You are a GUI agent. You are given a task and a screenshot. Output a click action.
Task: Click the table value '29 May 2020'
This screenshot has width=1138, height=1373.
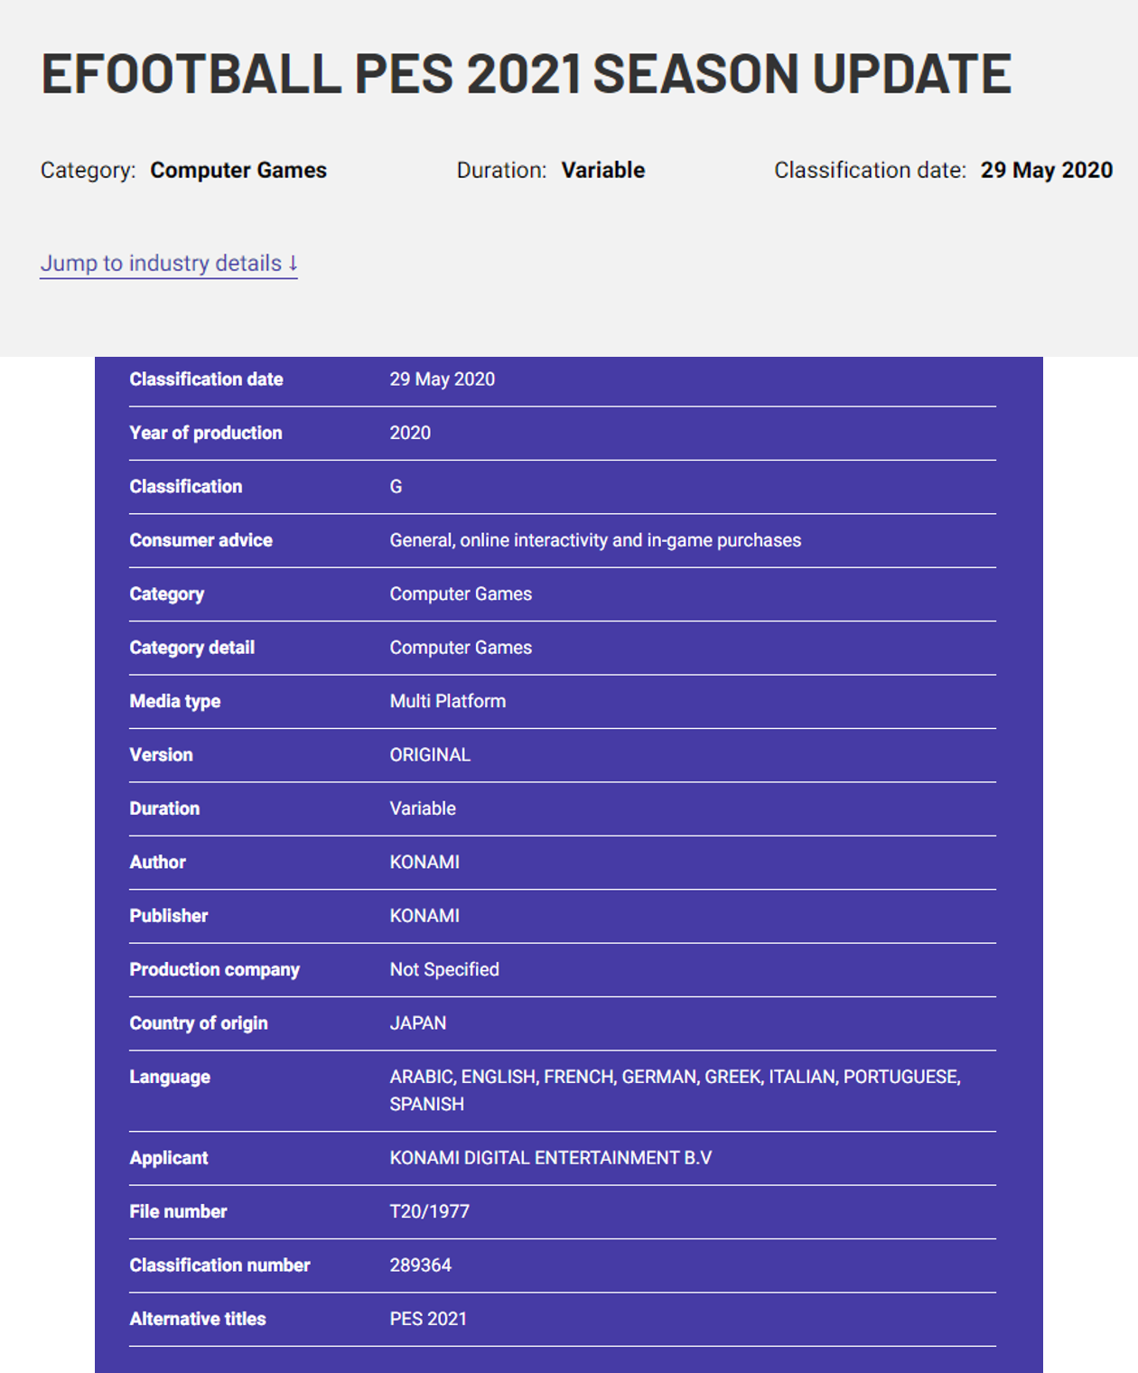tap(443, 379)
